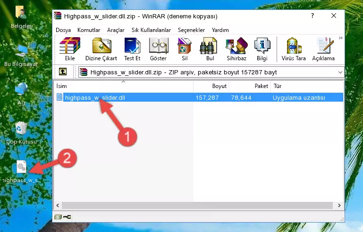Open the Araçlar menu

tap(116, 30)
